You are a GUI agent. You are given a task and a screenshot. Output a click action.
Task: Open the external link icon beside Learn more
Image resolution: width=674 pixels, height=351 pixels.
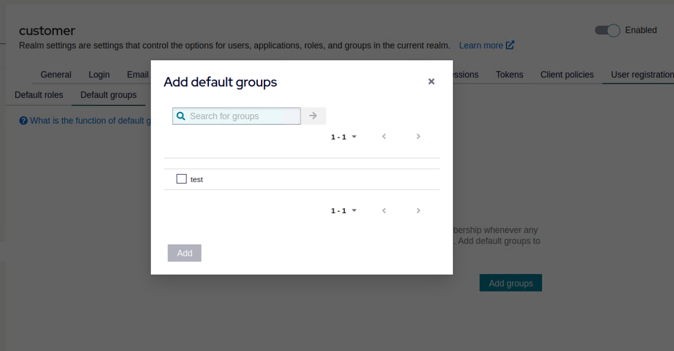click(x=510, y=45)
